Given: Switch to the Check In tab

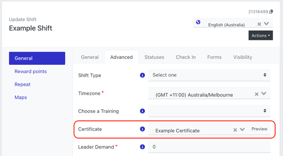Looking at the screenshot, I should pos(186,57).
